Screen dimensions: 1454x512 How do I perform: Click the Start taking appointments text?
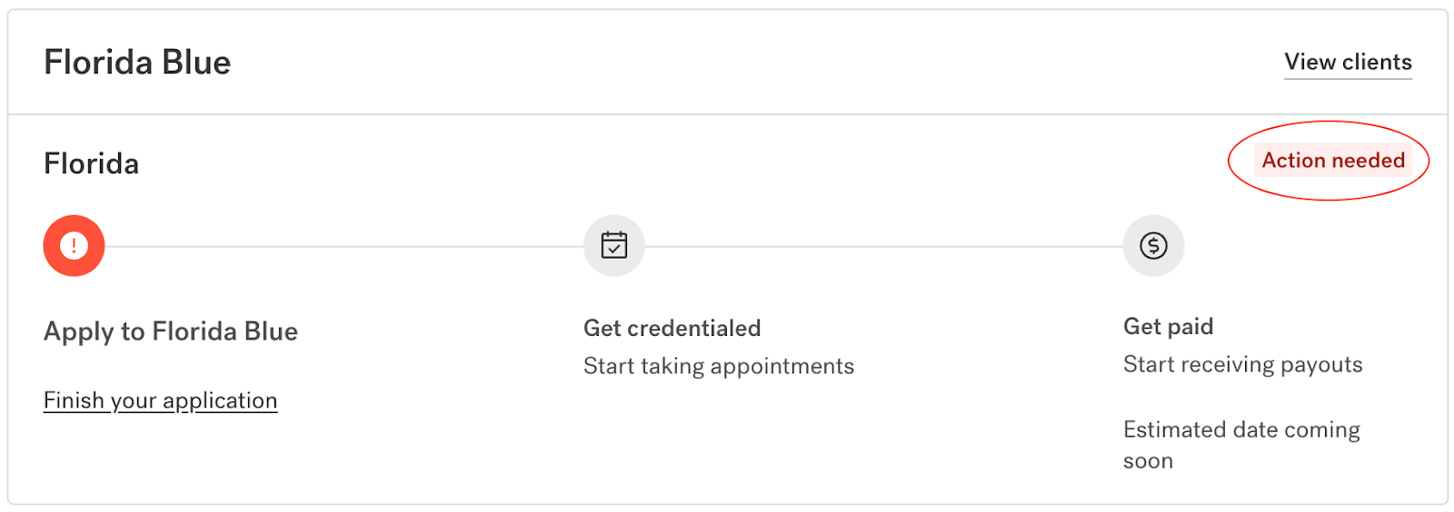tap(718, 366)
